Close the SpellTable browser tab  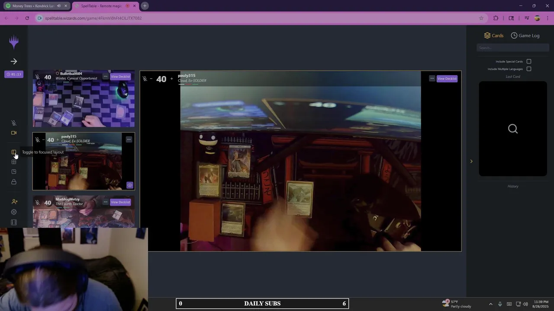pyautogui.click(x=135, y=6)
